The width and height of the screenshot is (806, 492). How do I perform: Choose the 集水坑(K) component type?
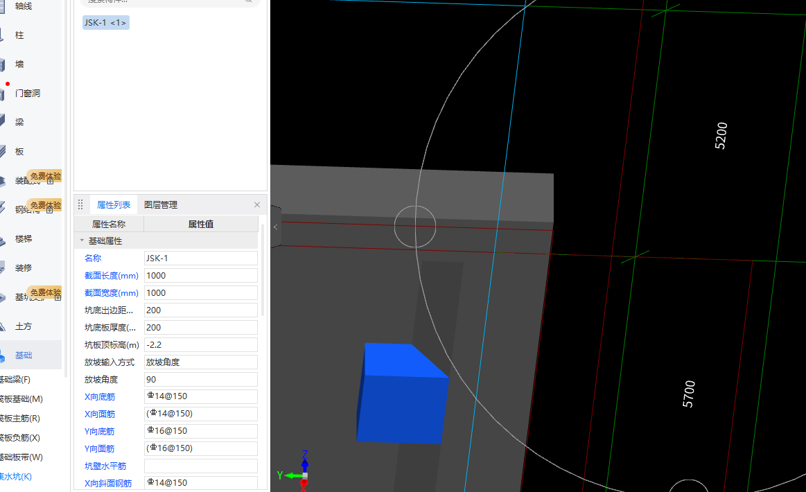tap(16, 477)
